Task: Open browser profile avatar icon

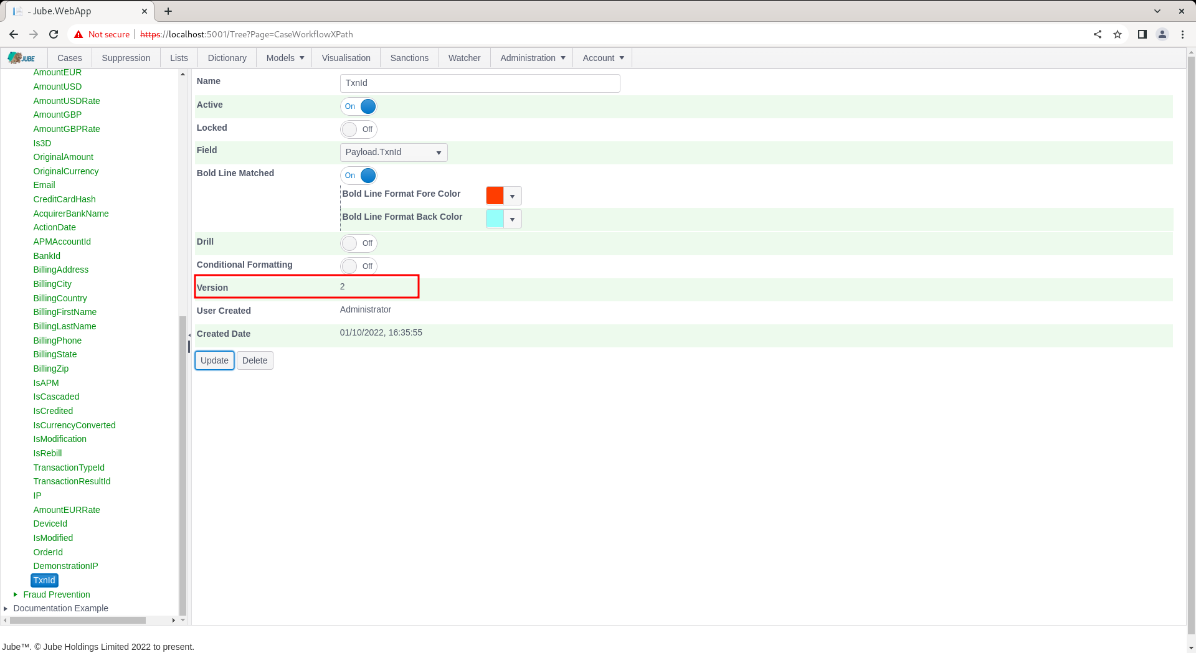Action: coord(1162,34)
